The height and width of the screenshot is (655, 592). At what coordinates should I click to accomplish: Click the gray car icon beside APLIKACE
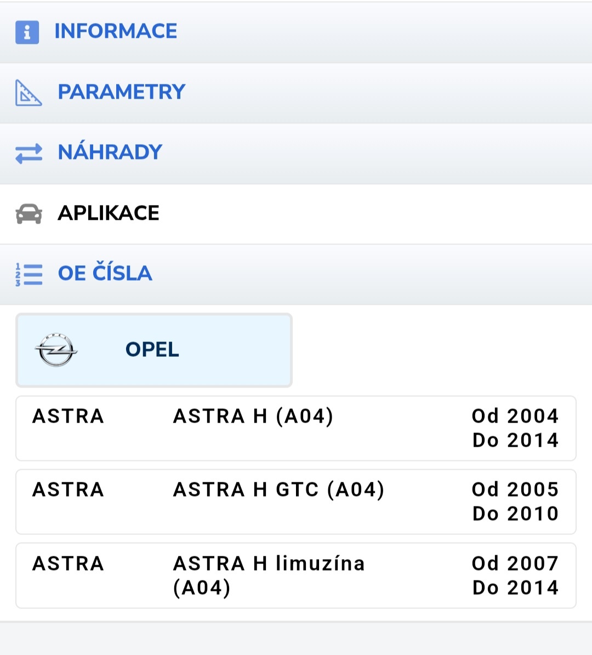click(29, 214)
